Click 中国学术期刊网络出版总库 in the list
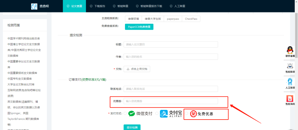 coord(24,38)
